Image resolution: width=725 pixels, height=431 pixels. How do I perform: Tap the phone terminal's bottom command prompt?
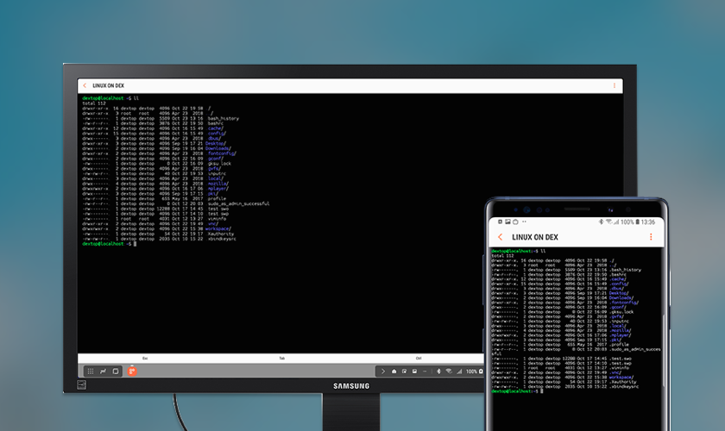[x=517, y=391]
